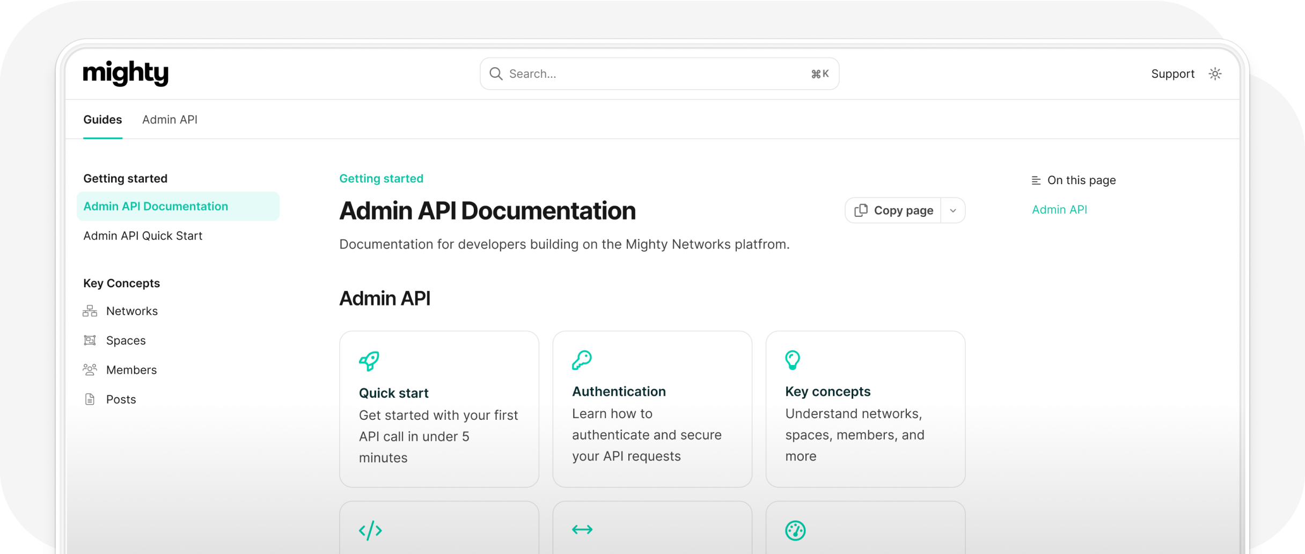
Task: Click the Posts document icon
Action: point(90,399)
